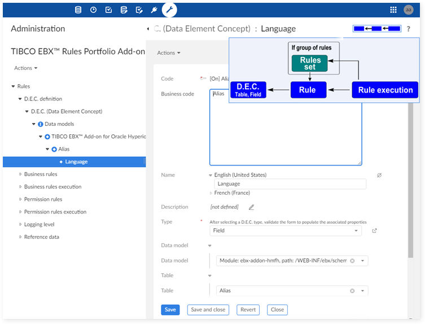Click the Rule execution box in diagram

[x=385, y=90]
